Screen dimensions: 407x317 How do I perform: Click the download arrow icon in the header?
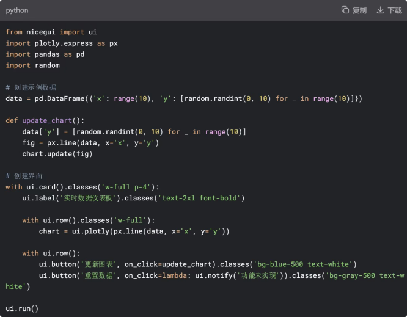point(380,10)
